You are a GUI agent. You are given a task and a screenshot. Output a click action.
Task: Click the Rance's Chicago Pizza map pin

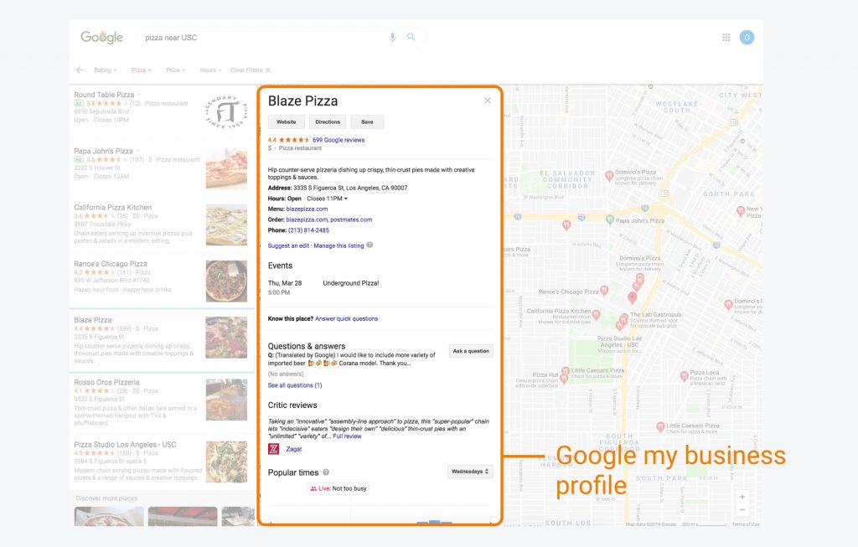(604, 291)
